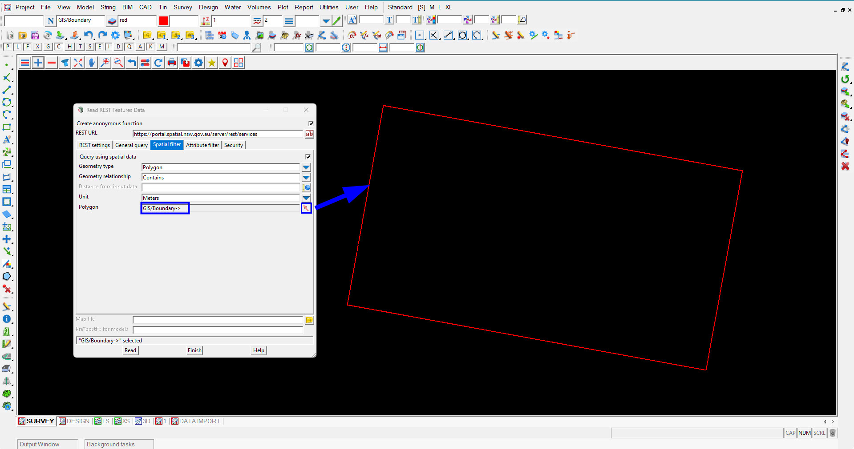The image size is (854, 449).
Task: Click the fit view arrows icon
Action: [x=78, y=63]
